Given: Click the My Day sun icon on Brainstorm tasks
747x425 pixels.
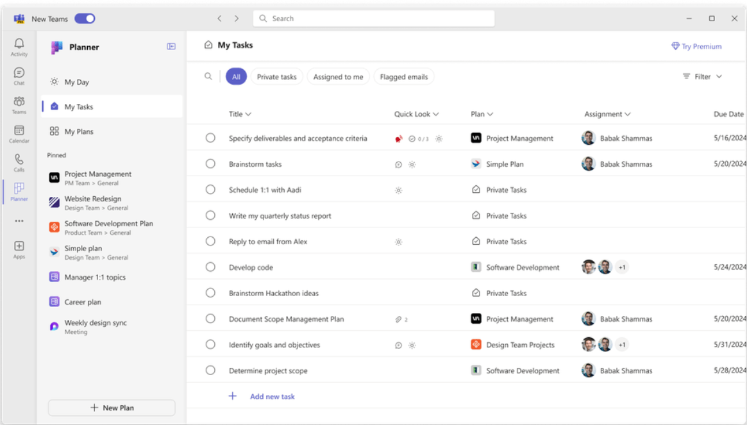Looking at the screenshot, I should tap(412, 164).
